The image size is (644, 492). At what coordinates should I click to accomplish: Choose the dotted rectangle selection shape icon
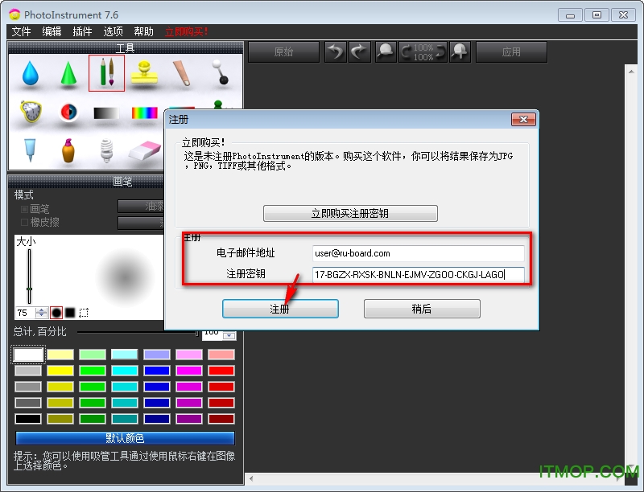pos(84,313)
